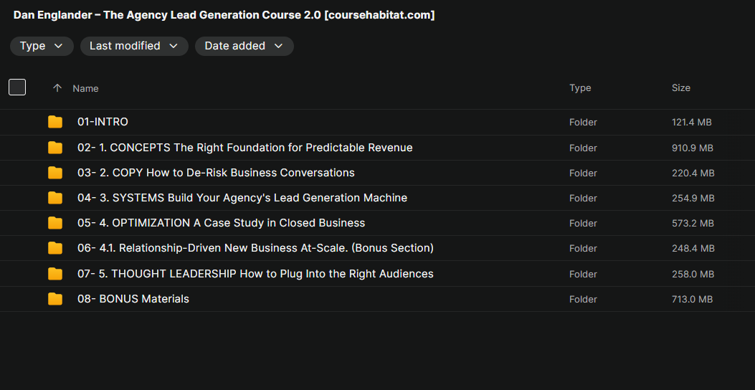Open THOUGHT LEADERSHIP Plug Into Audiences folder

tap(255, 274)
